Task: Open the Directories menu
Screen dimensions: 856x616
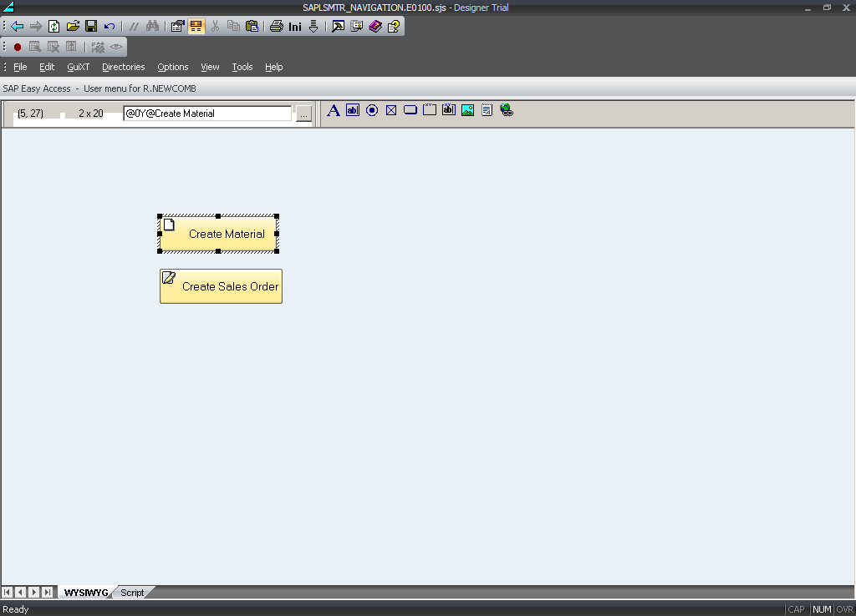Action: [123, 67]
